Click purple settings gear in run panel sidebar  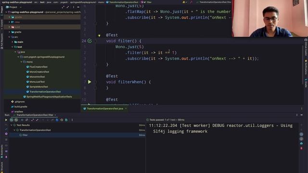tap(6, 134)
